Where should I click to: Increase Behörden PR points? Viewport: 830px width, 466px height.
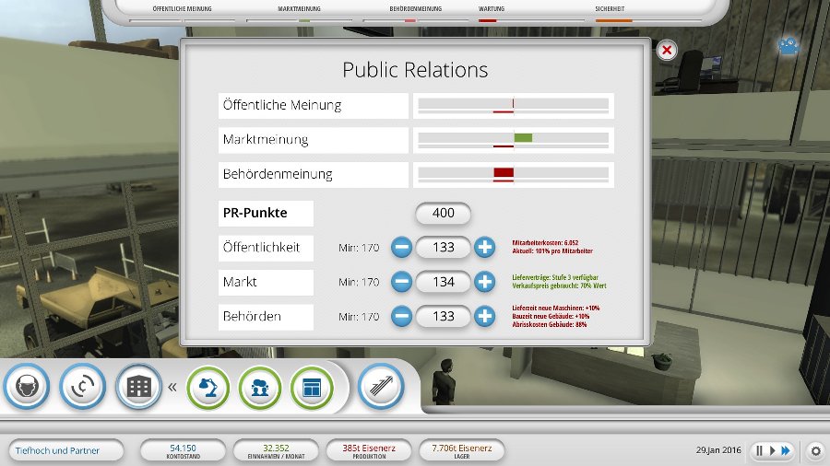pyautogui.click(x=485, y=316)
